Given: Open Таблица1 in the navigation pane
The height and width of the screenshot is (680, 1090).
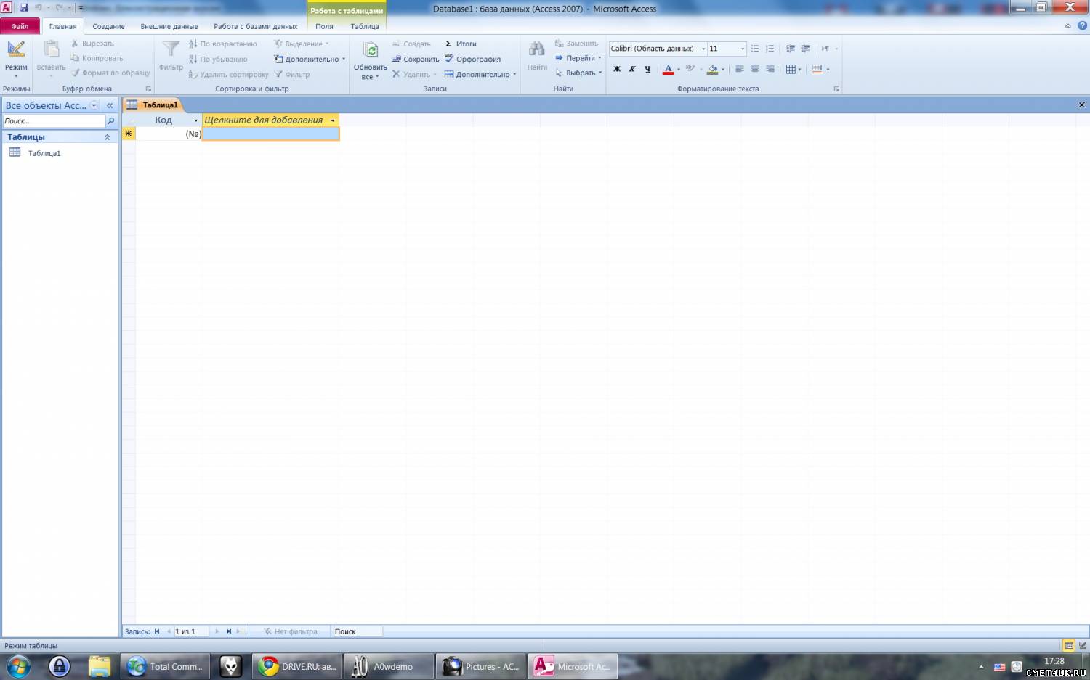Looking at the screenshot, I should (44, 153).
